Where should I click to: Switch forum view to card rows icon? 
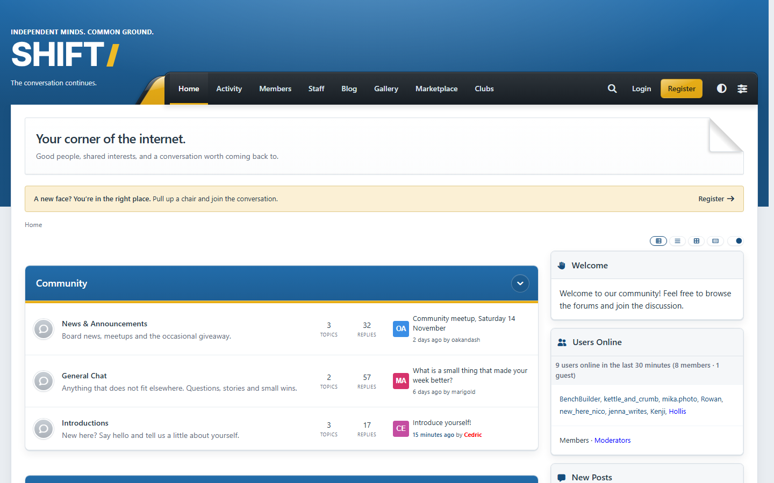coord(715,241)
